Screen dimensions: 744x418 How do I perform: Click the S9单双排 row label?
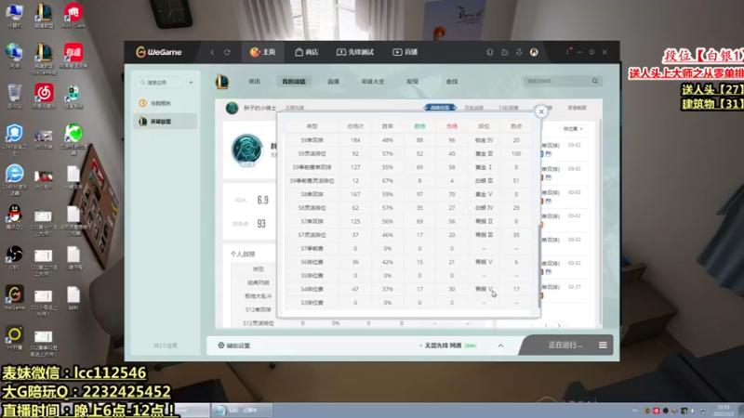(x=312, y=140)
